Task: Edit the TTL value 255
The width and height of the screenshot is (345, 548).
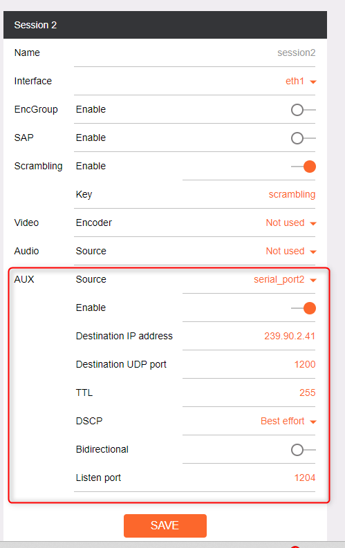Action: tap(249, 393)
